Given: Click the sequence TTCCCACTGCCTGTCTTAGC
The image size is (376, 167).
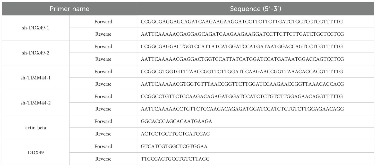Looking at the screenshot, I should [175, 159].
